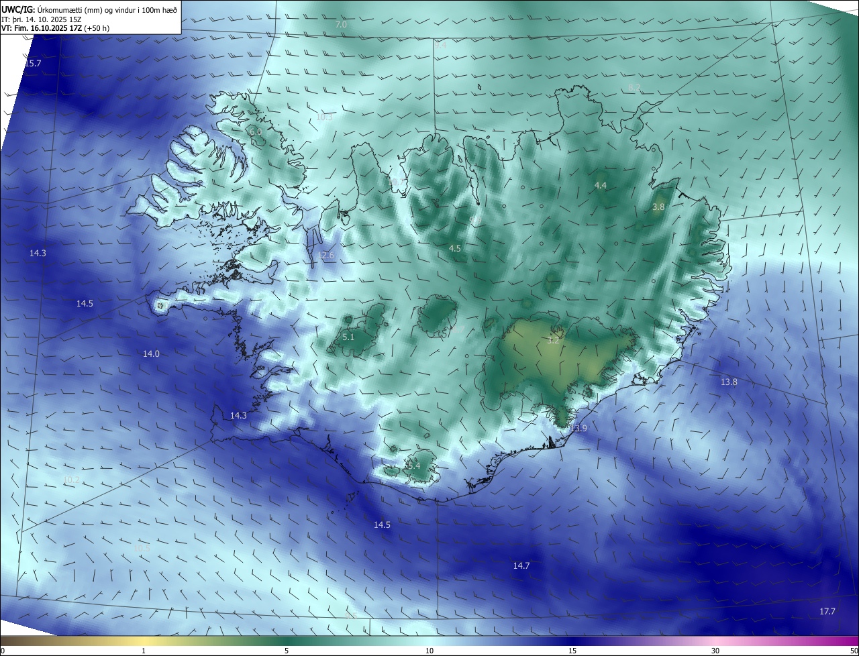859x656 pixels.
Task: Click the 30 tick on the color scale
Action: pos(715,651)
